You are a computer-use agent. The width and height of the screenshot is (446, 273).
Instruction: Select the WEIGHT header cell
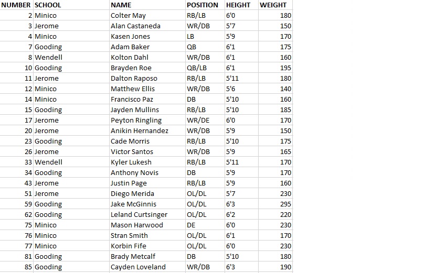pyautogui.click(x=273, y=5)
